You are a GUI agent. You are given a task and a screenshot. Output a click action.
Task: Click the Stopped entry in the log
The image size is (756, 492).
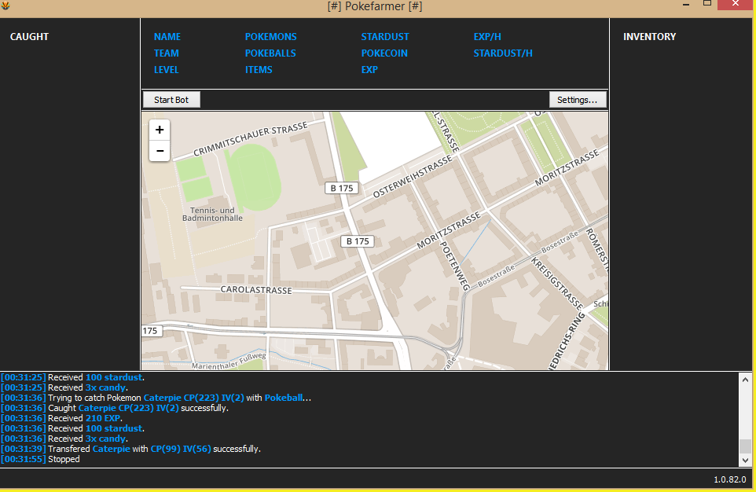(x=64, y=459)
